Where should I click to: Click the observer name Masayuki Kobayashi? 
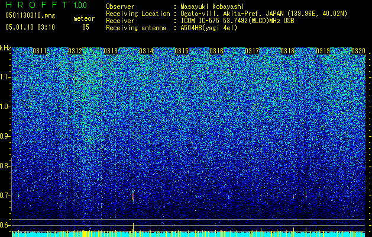click(212, 7)
